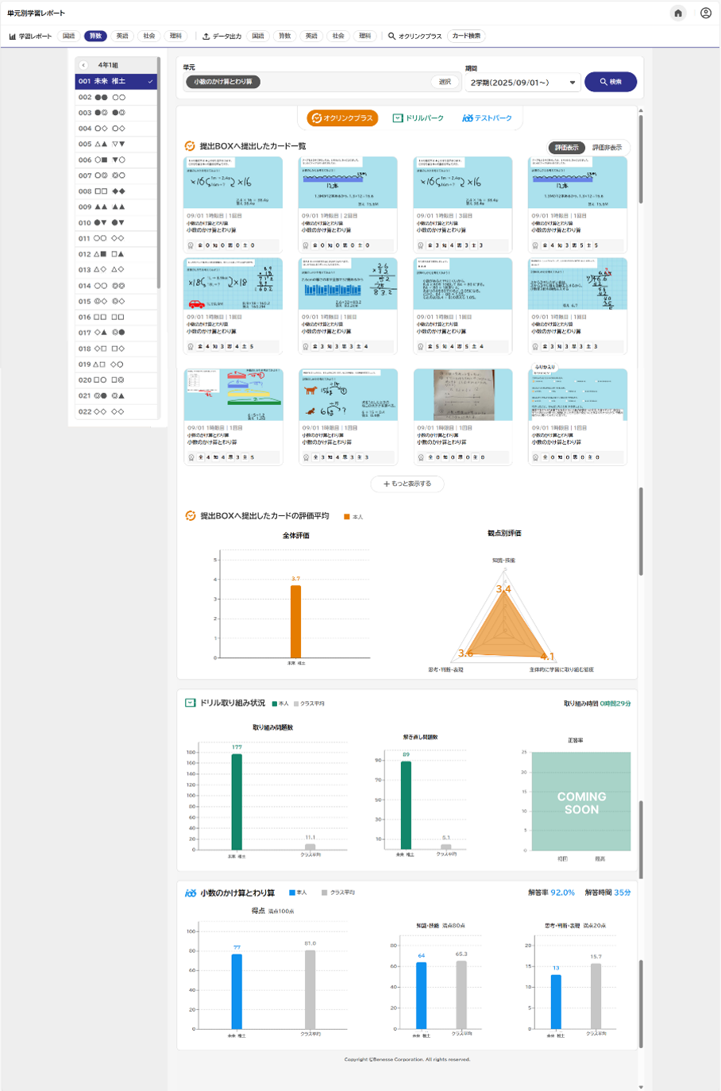Image resolution: width=721 pixels, height=1091 pixels.
Task: Select 国語 under データ出力
Action: [258, 37]
